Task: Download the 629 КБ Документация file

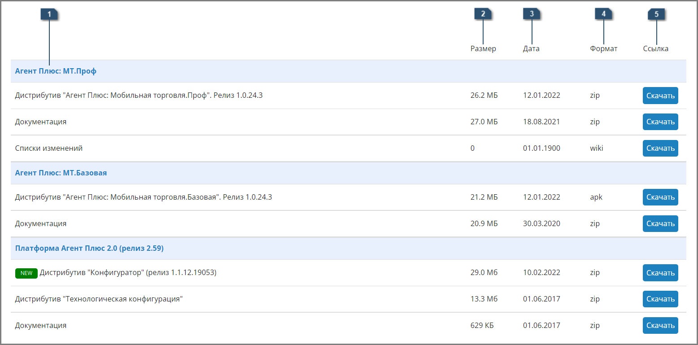Action: click(x=660, y=325)
